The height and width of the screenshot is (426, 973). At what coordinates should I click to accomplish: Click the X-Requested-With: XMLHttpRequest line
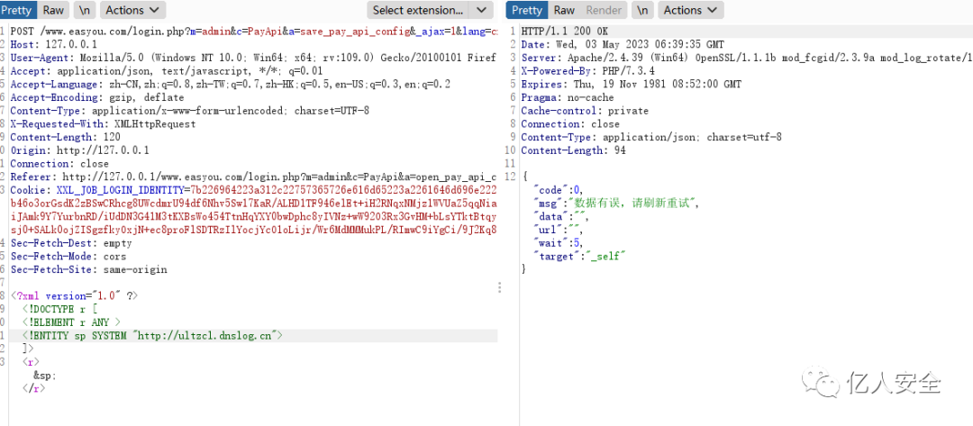click(x=103, y=124)
